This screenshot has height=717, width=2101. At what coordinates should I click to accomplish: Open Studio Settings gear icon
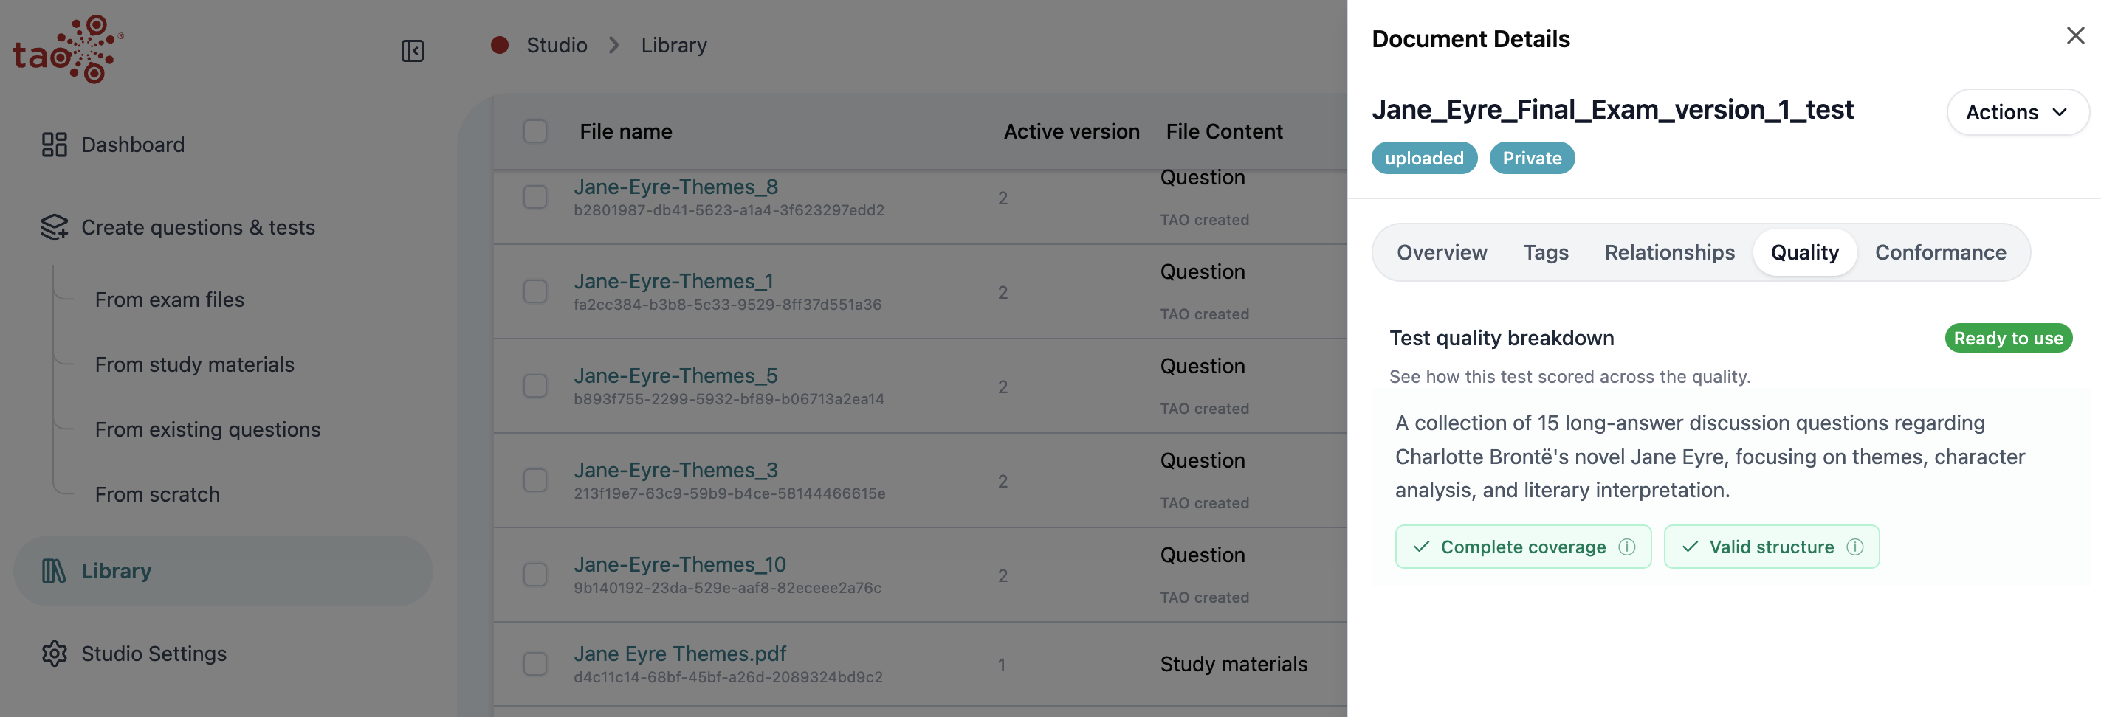[54, 654]
